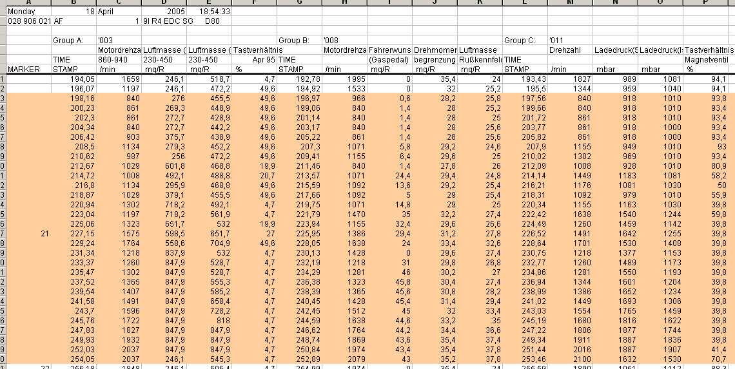Select the year cell '2005'

164,11
